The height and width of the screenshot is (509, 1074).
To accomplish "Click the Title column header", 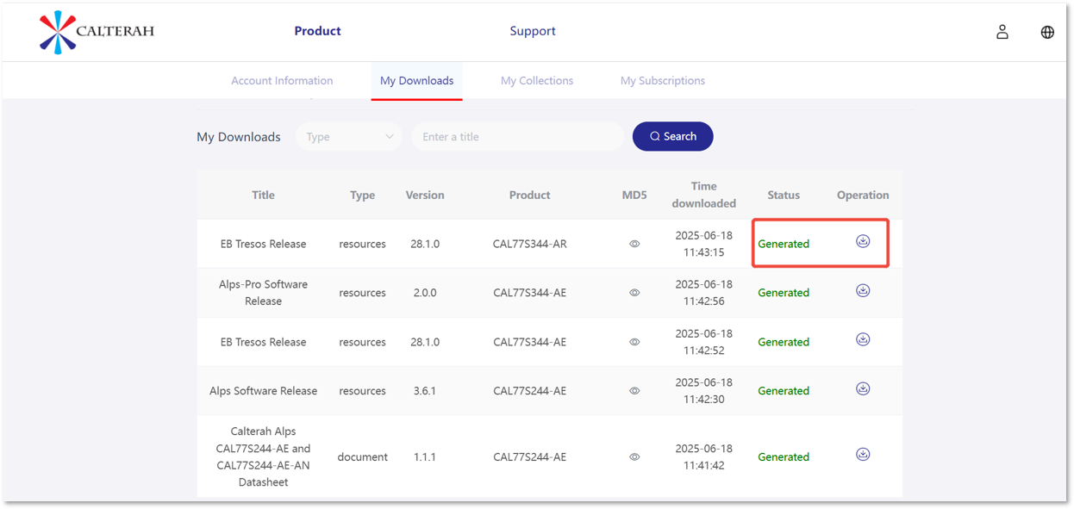I will tap(264, 196).
